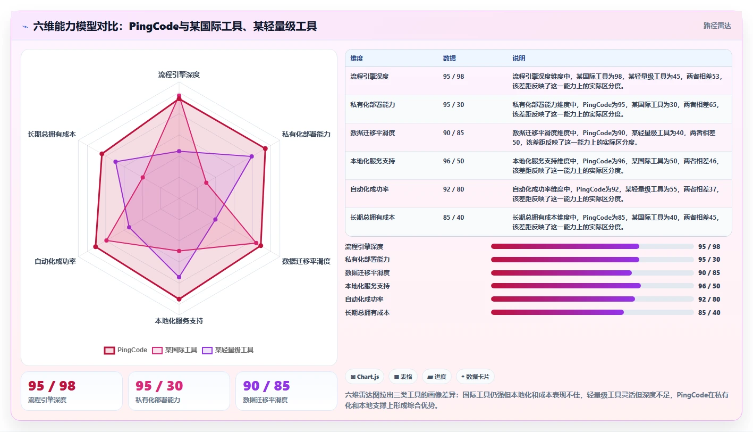Click the 数据迁移平滑度 progress bar
This screenshot has width=753, height=432.
[x=593, y=273]
